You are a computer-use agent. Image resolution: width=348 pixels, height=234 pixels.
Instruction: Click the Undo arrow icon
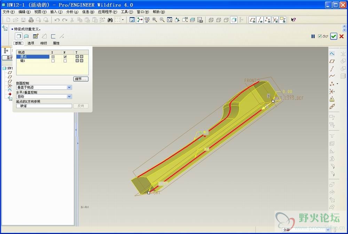[57, 20]
